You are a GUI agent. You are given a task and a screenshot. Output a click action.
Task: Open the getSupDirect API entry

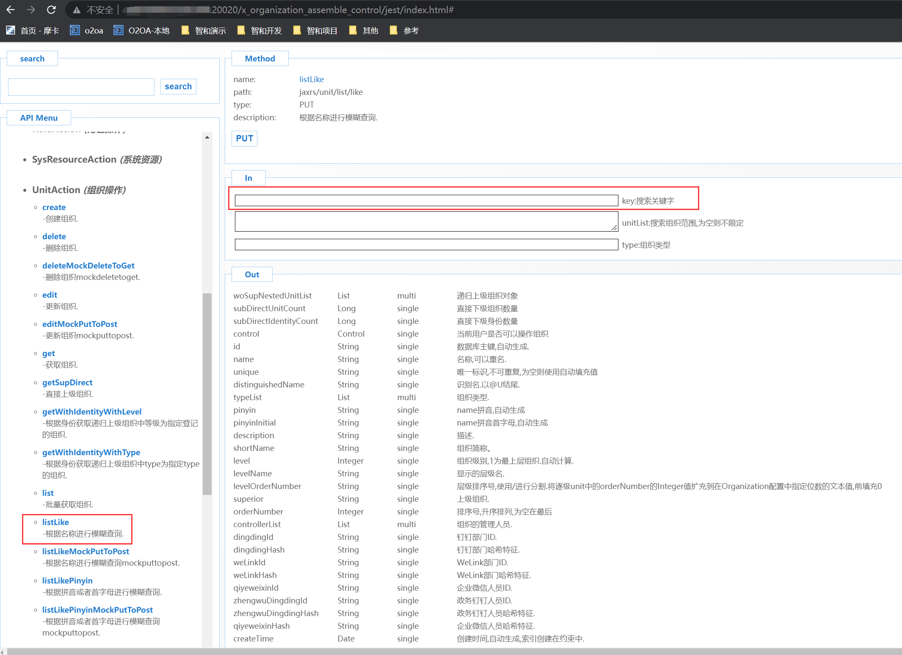click(x=67, y=382)
